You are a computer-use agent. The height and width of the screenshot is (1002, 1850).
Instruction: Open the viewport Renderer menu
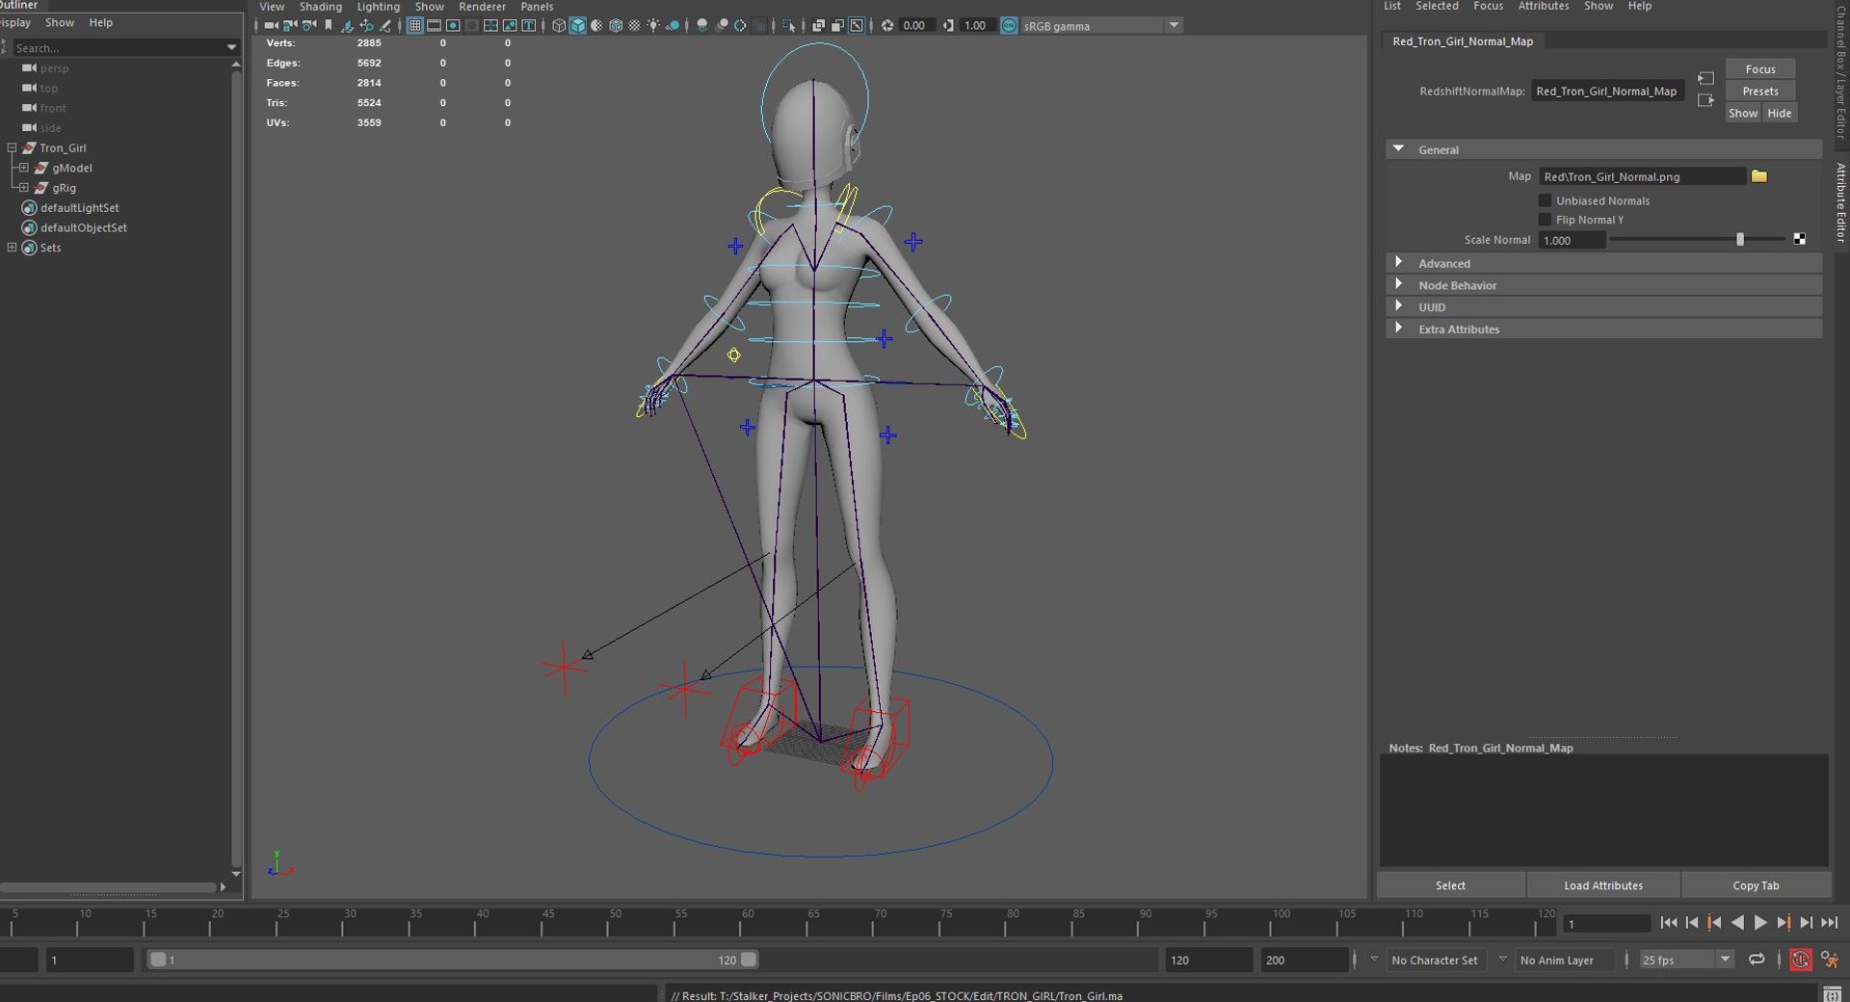click(x=482, y=7)
